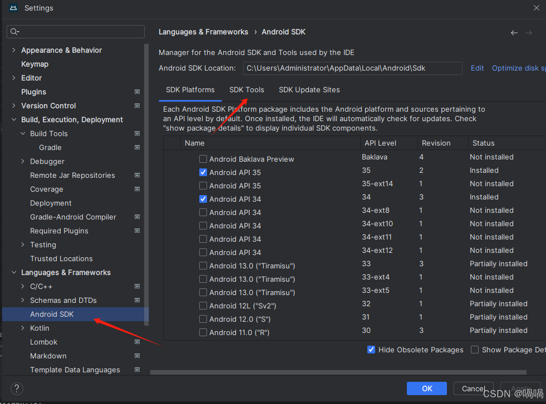Open Plugins settings page
Viewport: 546px width, 404px height.
(x=34, y=92)
